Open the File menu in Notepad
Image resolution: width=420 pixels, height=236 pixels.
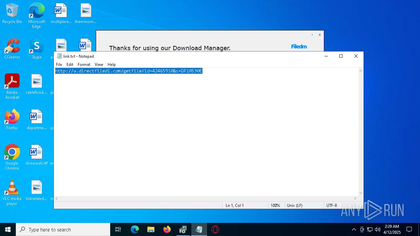pos(59,65)
